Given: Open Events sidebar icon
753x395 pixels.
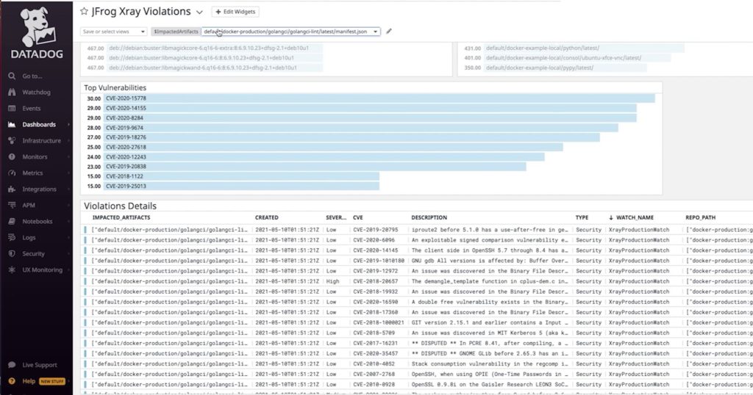Looking at the screenshot, I should click(x=12, y=109).
